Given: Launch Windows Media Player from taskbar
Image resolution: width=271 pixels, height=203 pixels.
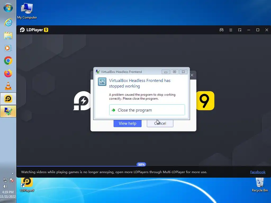Looking at the screenshot, I should [x=8, y=48].
